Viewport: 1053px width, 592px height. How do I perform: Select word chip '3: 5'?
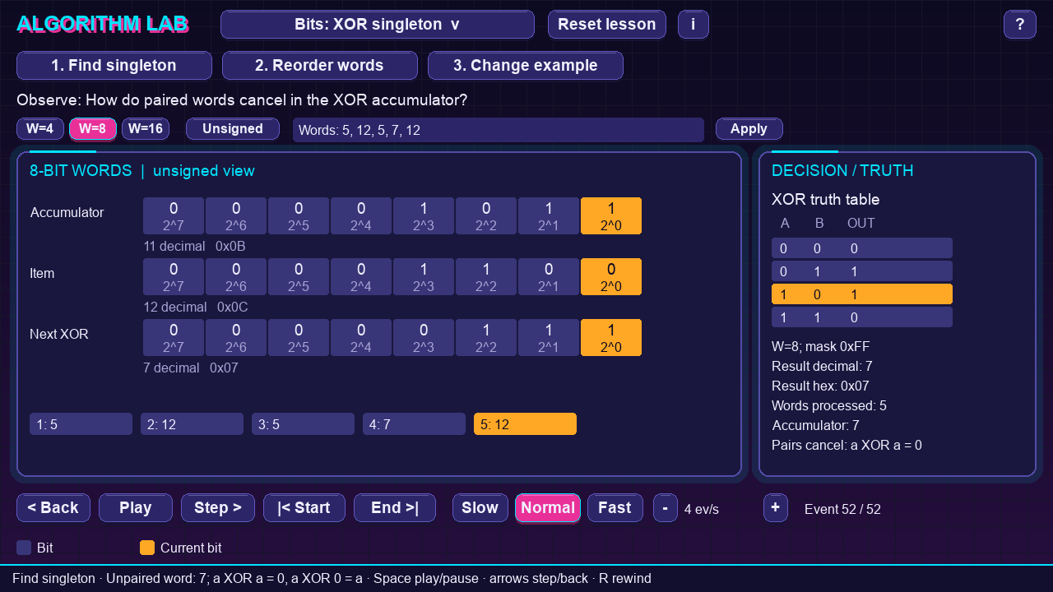pyautogui.click(x=303, y=424)
